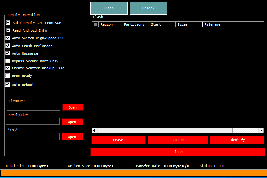Image resolution: width=267 pixels, height=178 pixels.
Task: Toggle Auto Unsparse checkbox
Action: pyautogui.click(x=8, y=53)
